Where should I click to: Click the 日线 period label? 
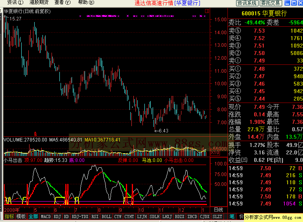(218, 210)
